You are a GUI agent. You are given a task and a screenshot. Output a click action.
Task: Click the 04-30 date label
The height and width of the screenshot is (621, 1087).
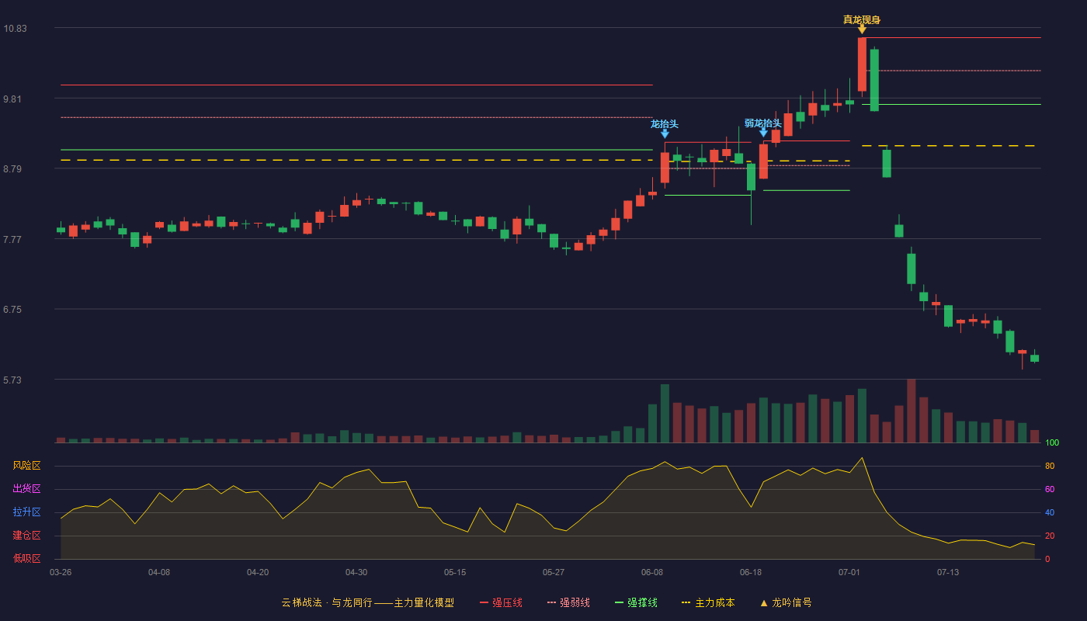(356, 572)
